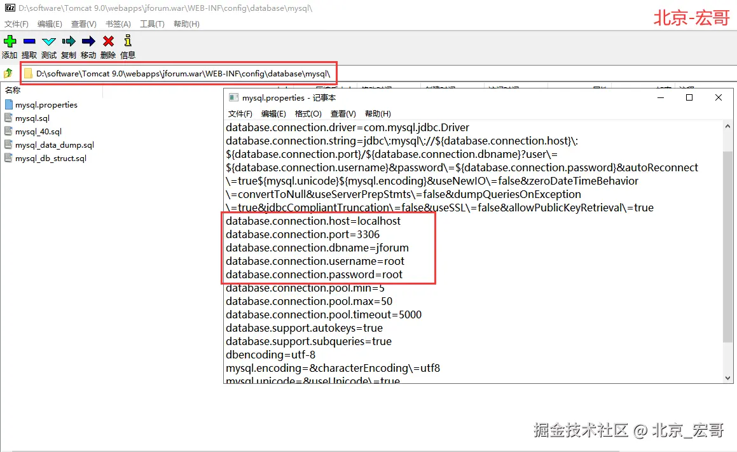
Task: Sort by 名称 column header
Action: click(13, 90)
